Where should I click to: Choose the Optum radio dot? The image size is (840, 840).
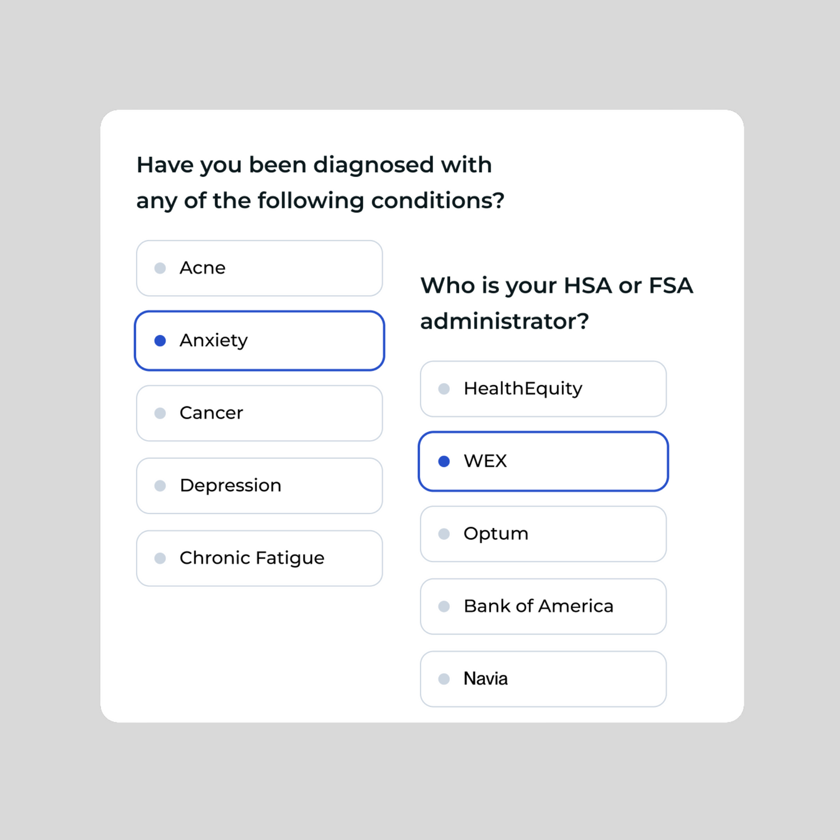point(444,534)
